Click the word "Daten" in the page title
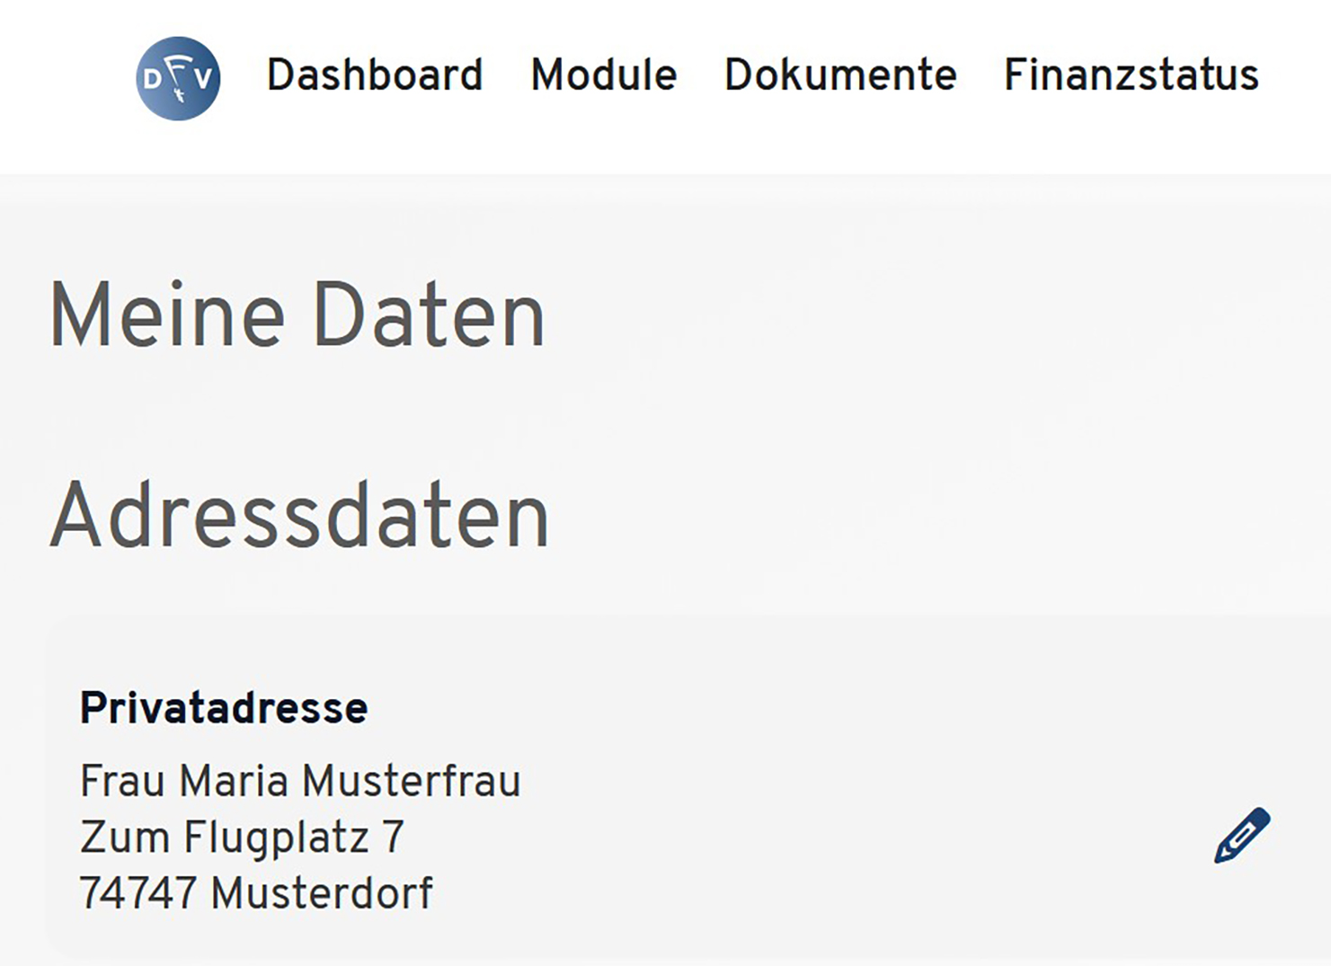The image size is (1331, 966). pos(428,315)
